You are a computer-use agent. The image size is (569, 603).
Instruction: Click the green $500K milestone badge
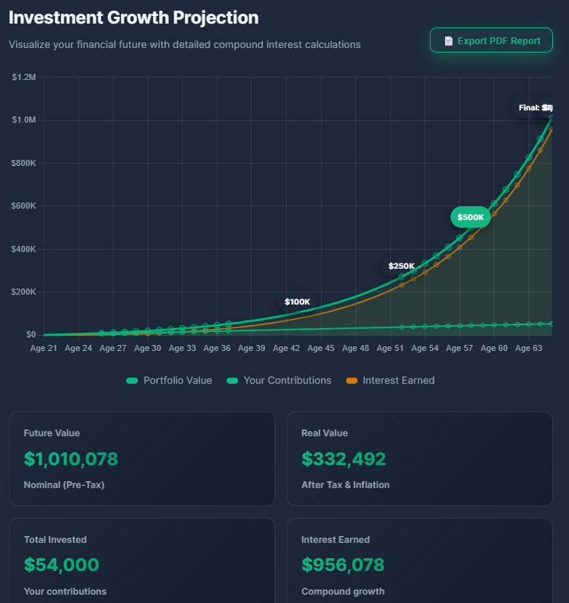470,217
